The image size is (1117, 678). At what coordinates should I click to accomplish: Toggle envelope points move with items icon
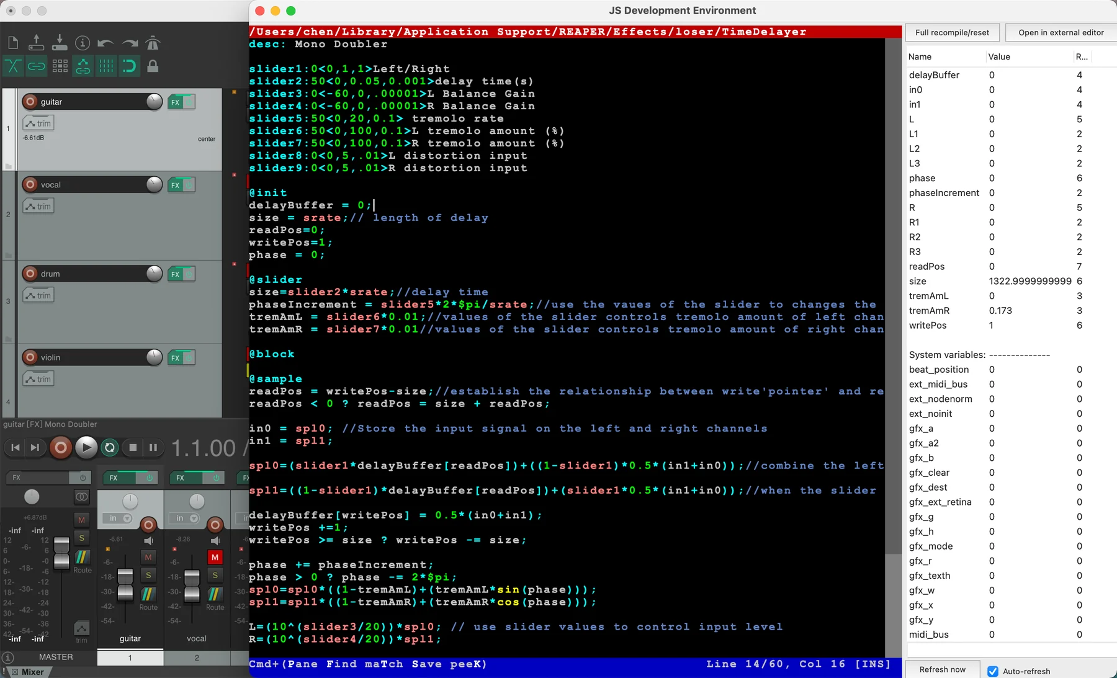coord(83,66)
